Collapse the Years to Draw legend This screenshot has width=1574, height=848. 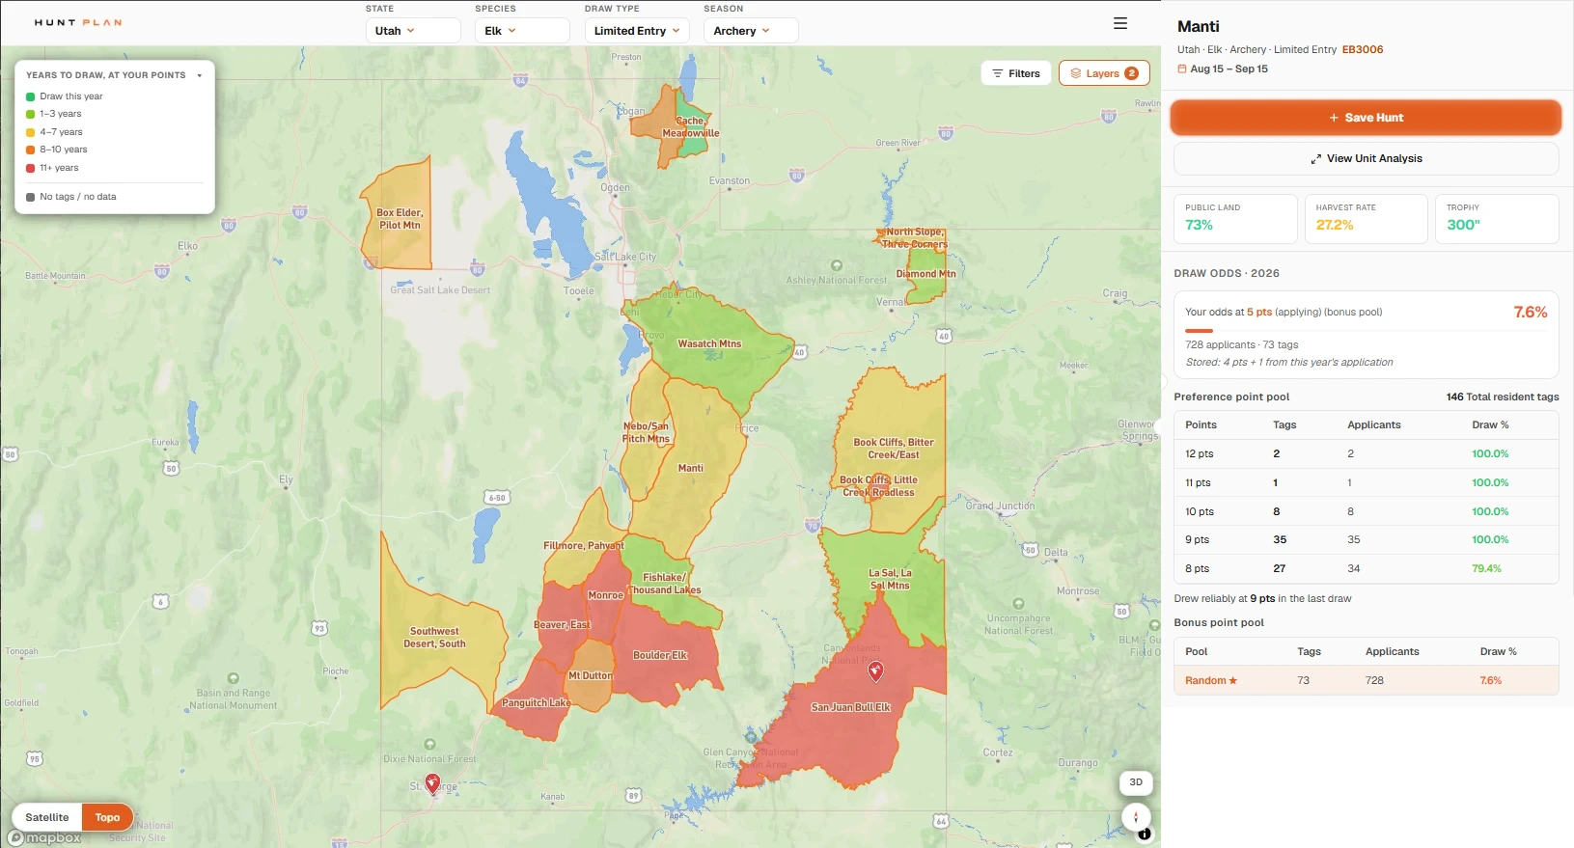pyautogui.click(x=199, y=75)
